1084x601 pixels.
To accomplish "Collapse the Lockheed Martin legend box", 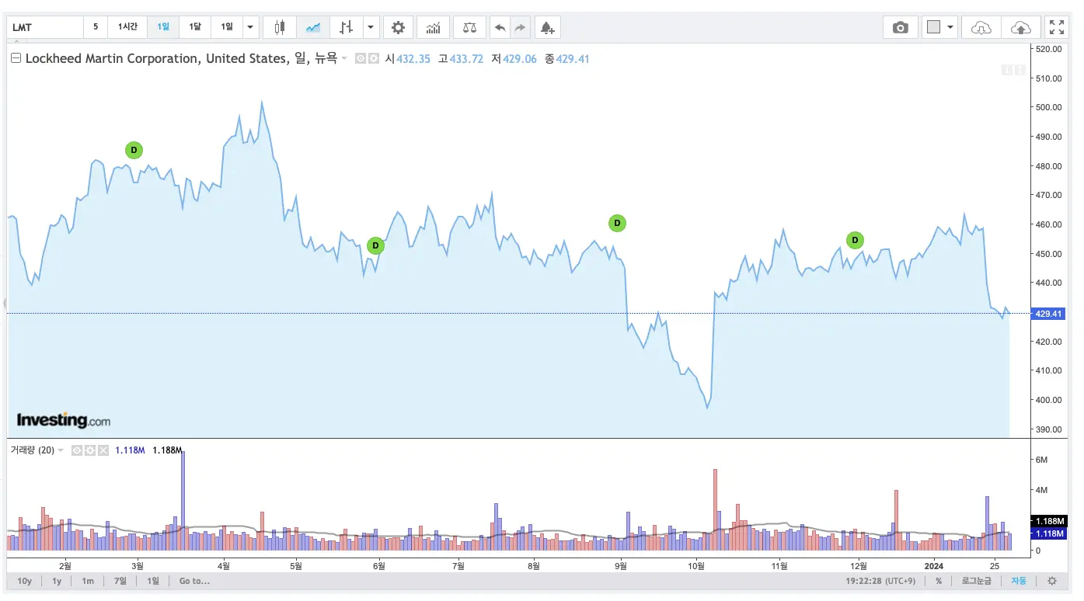I will (x=16, y=58).
